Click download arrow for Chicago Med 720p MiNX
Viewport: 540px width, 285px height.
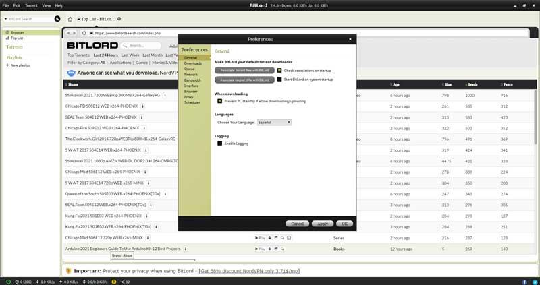269,238
